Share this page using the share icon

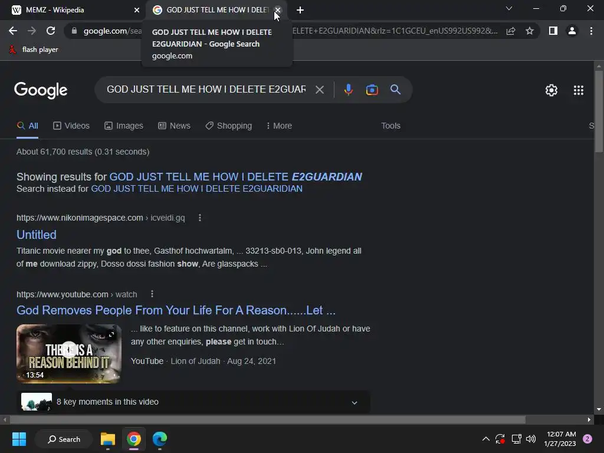point(511,31)
